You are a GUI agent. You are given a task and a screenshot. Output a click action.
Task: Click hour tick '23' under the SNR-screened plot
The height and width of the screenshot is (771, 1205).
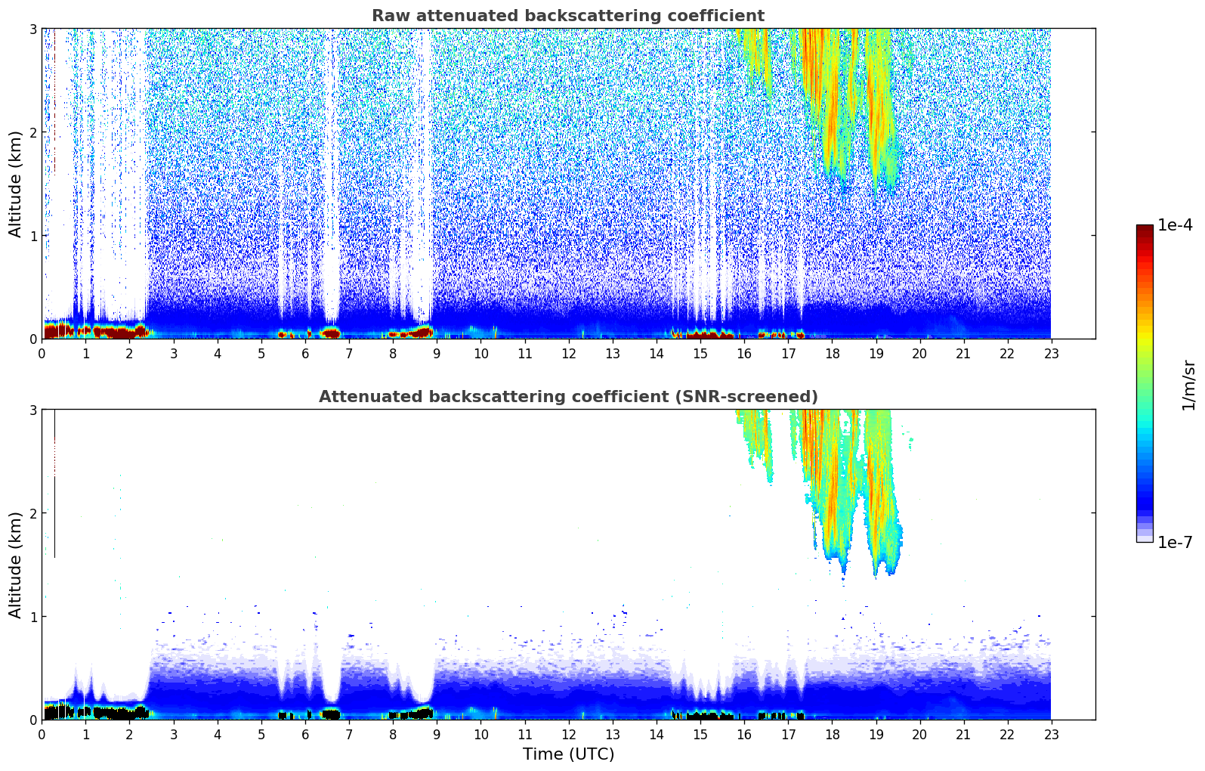(x=1052, y=734)
